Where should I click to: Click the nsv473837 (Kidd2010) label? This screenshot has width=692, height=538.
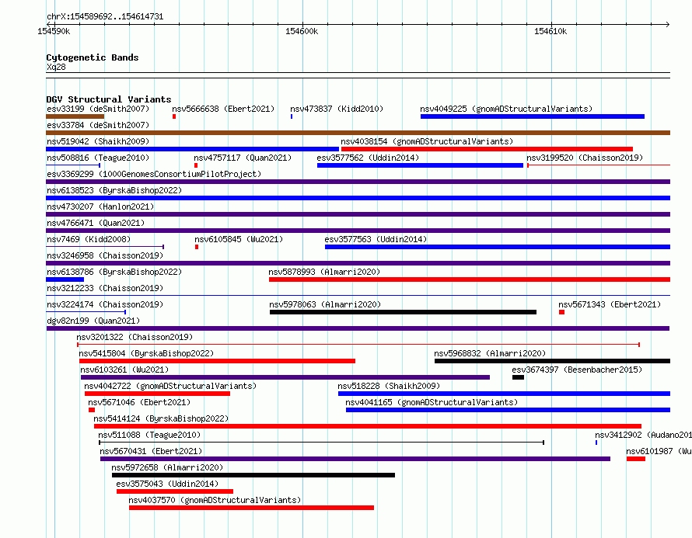337,109
